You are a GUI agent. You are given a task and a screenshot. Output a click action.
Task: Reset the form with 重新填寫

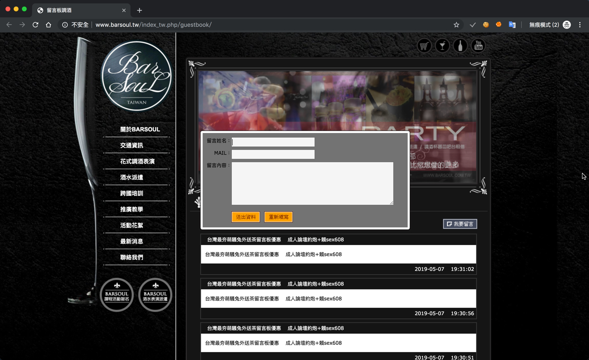click(279, 217)
